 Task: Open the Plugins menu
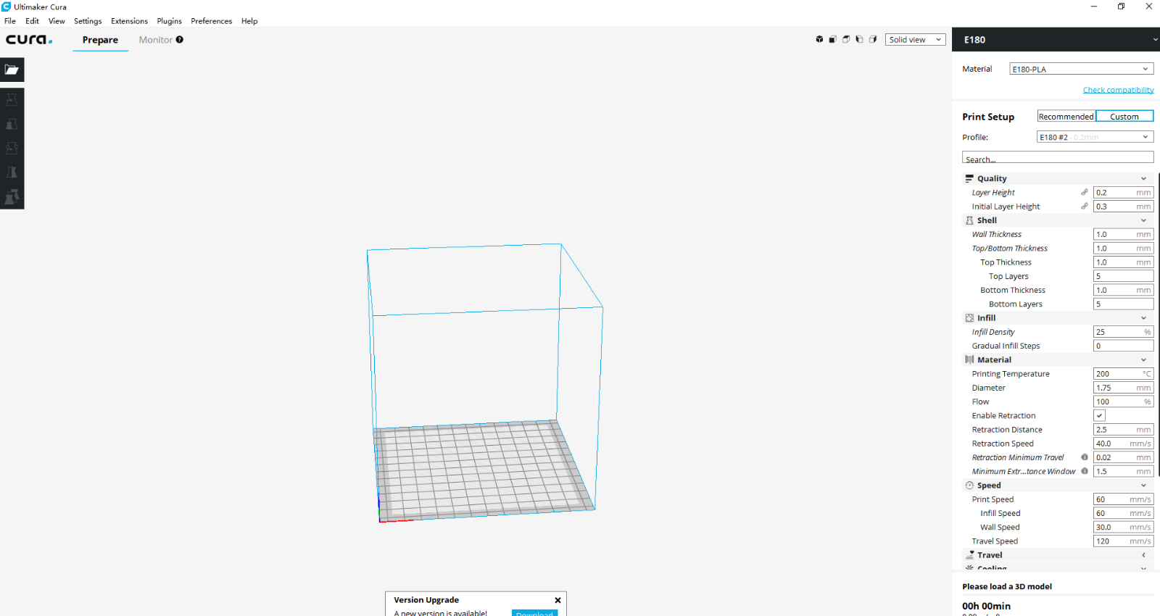(x=169, y=21)
